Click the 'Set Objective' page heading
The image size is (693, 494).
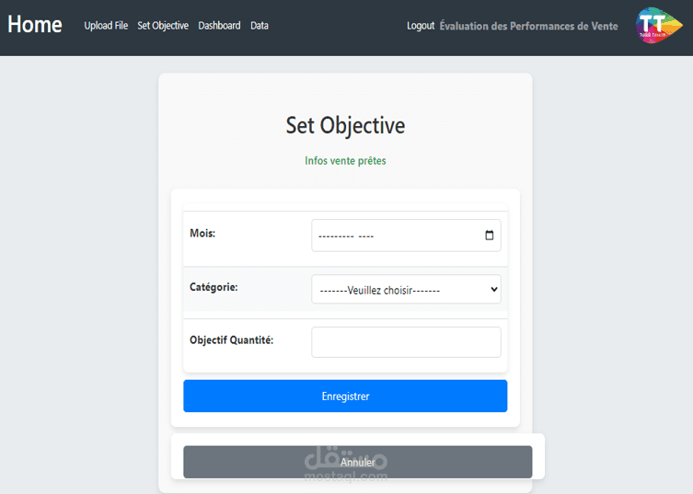tap(345, 125)
